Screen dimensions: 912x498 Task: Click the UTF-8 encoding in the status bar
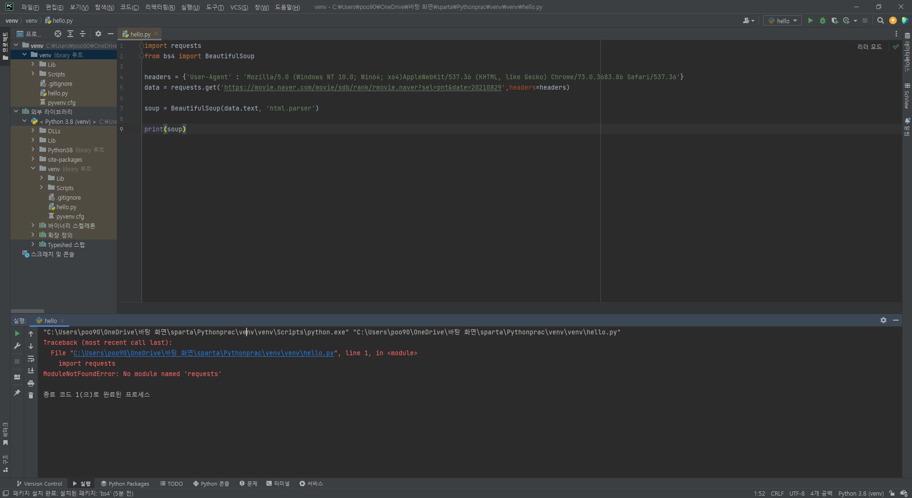click(797, 493)
